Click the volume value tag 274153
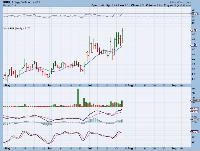 point(195,100)
